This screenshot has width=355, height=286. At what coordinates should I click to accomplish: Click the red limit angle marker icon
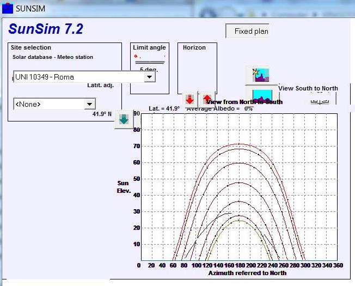(x=136, y=56)
